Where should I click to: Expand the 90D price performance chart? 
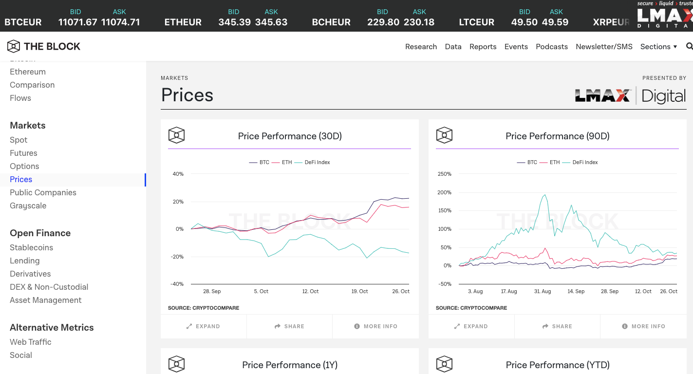[x=471, y=326]
